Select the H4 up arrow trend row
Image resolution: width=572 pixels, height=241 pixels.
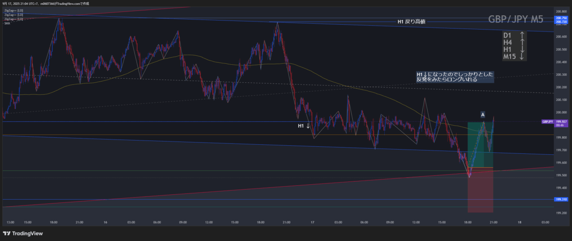click(514, 42)
